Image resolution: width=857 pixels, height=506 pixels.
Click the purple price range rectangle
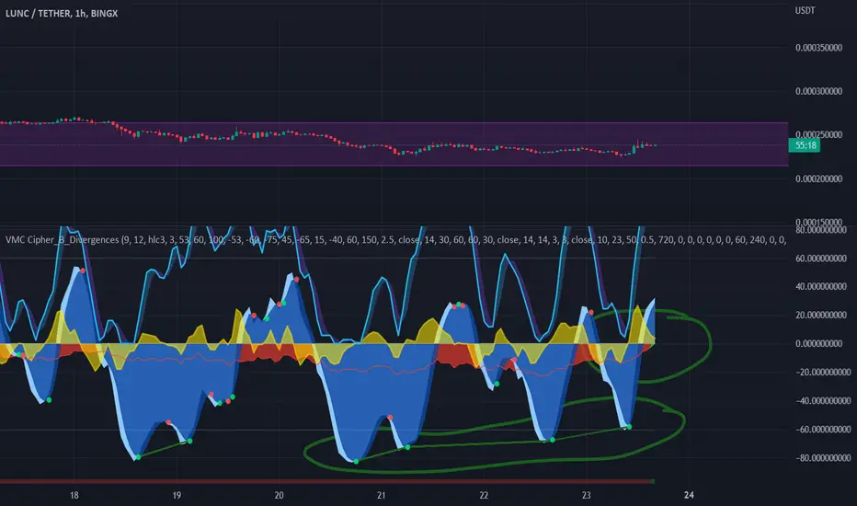point(394,144)
